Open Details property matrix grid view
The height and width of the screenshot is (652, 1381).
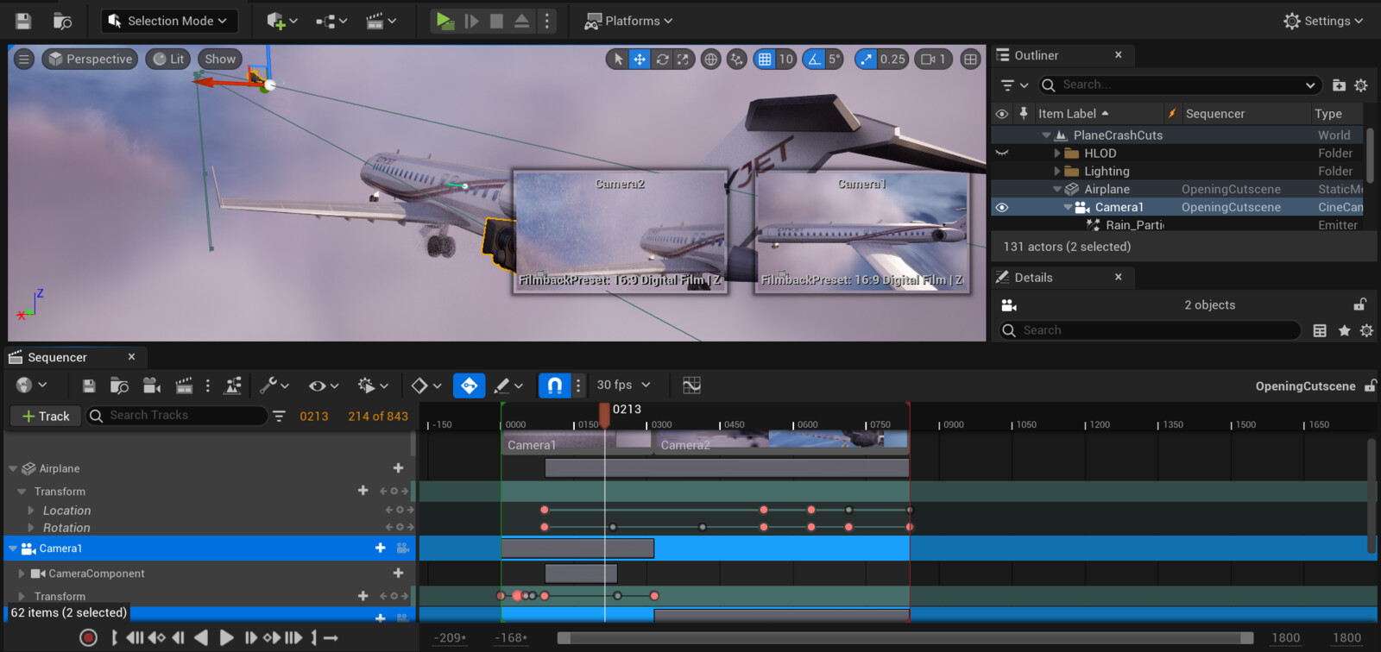[x=1320, y=330]
